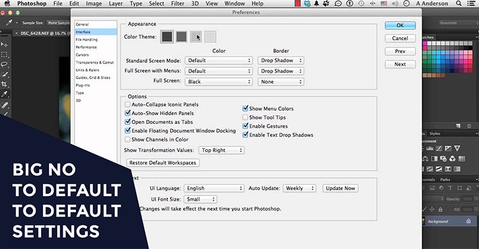This screenshot has height=249, width=479.
Task: Toggle Enable Text Drop Shadows
Action: pyautogui.click(x=245, y=134)
